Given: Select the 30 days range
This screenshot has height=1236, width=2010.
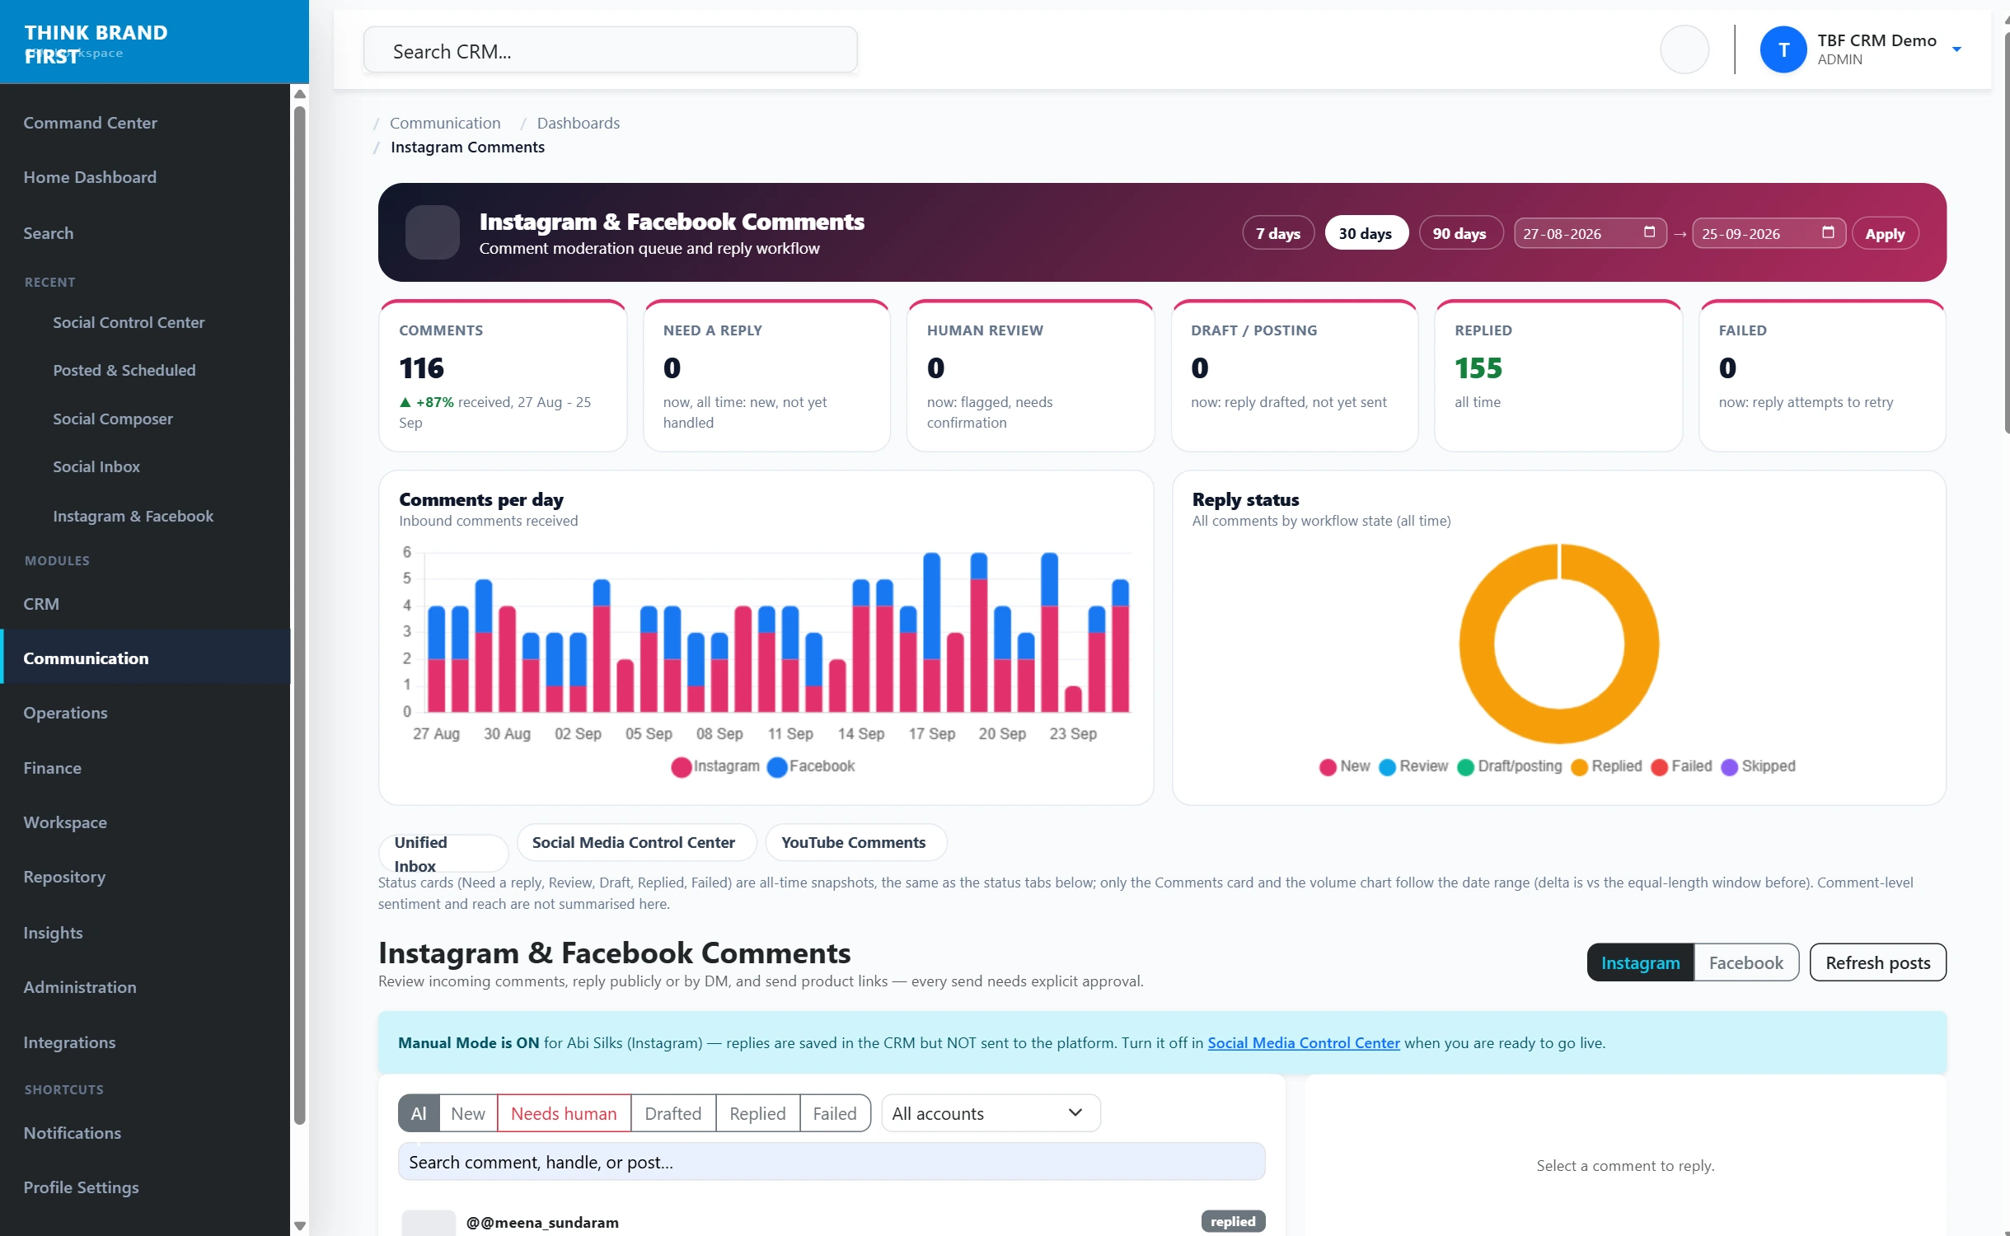Looking at the screenshot, I should pyautogui.click(x=1366, y=233).
